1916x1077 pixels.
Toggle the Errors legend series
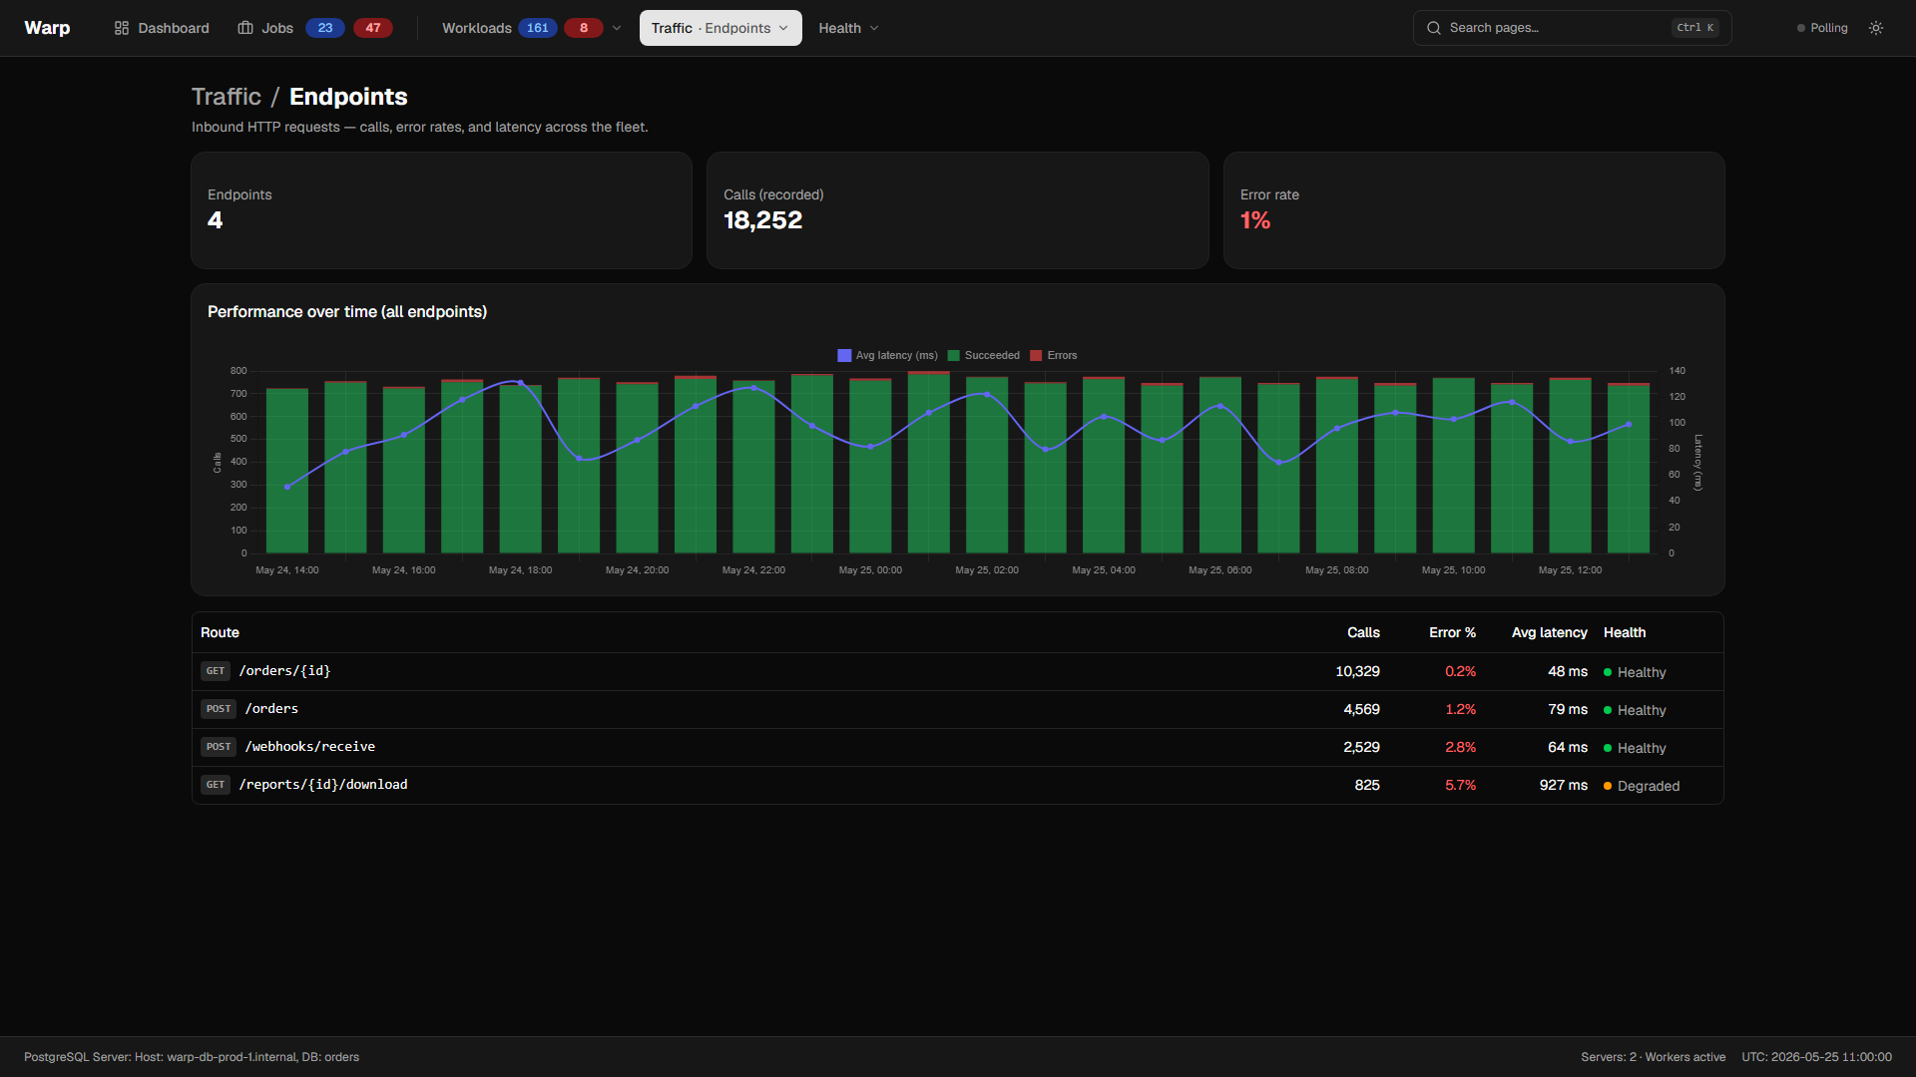(x=1054, y=356)
